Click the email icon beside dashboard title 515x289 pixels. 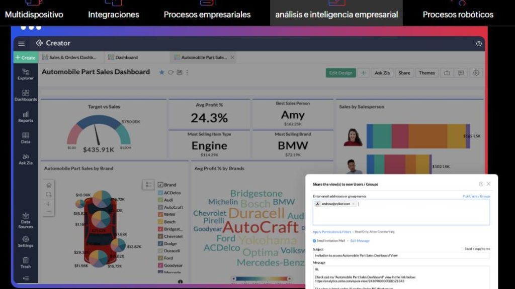(180, 72)
